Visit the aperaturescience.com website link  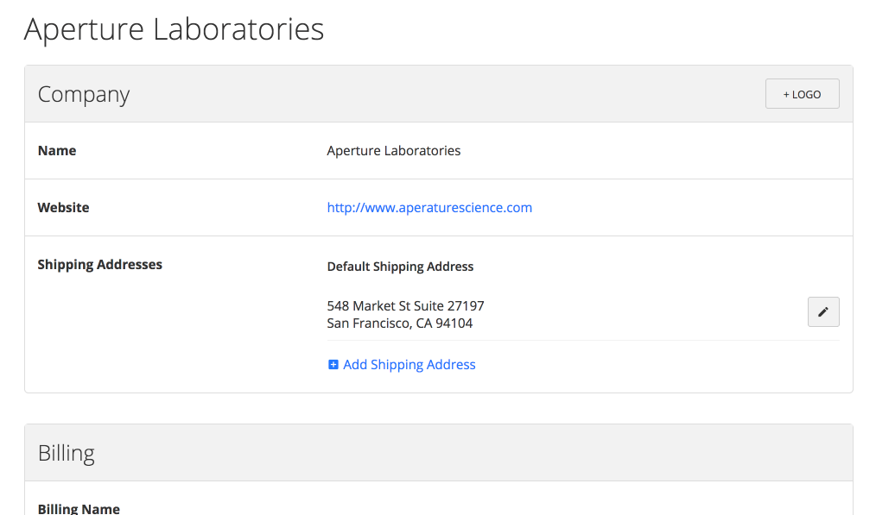pos(429,207)
